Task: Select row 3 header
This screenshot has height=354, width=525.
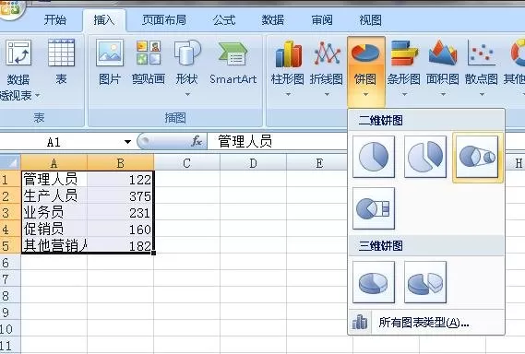Action: (x=10, y=212)
